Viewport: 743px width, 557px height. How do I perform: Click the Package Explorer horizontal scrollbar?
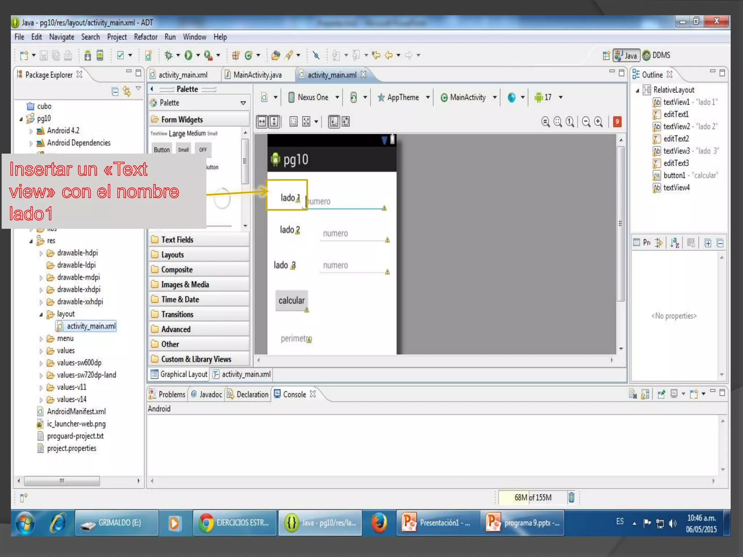click(62, 481)
